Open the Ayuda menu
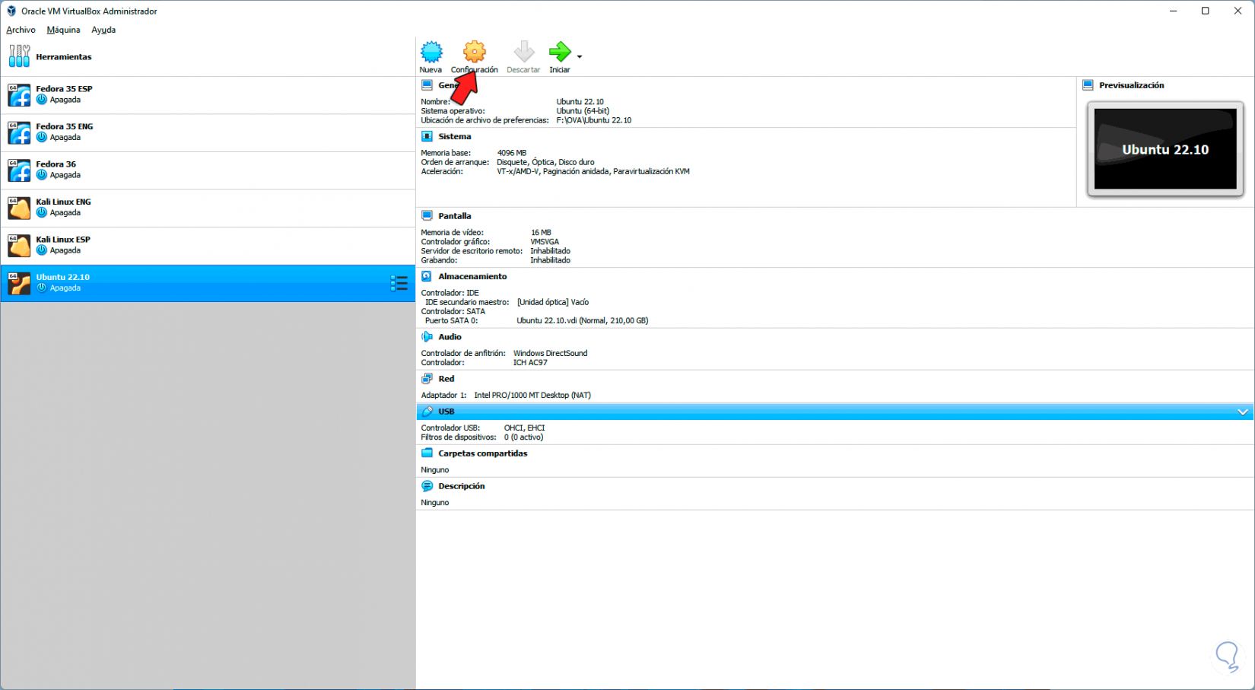1255x690 pixels. (103, 30)
